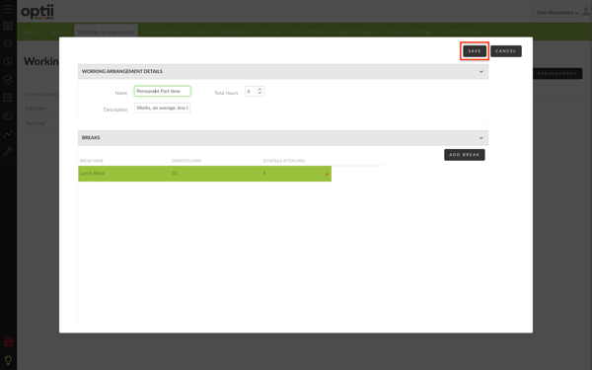The image size is (592, 370).
Task: Collapse the Working Arrangement Details section
Action: coord(481,71)
